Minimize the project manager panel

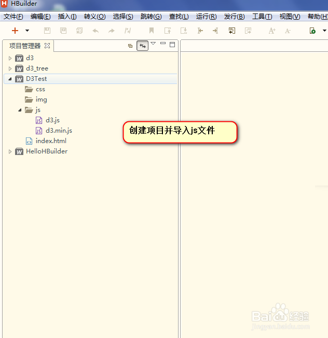click(163, 44)
